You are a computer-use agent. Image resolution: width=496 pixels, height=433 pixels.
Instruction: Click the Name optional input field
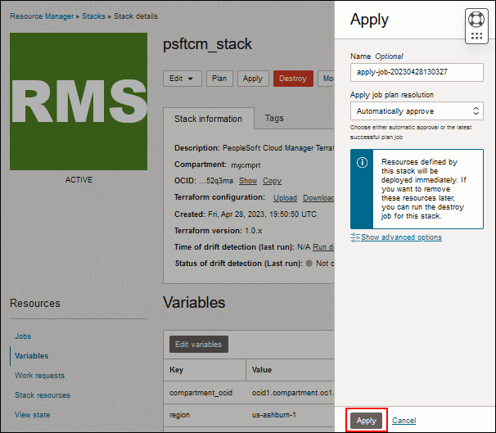[417, 72]
